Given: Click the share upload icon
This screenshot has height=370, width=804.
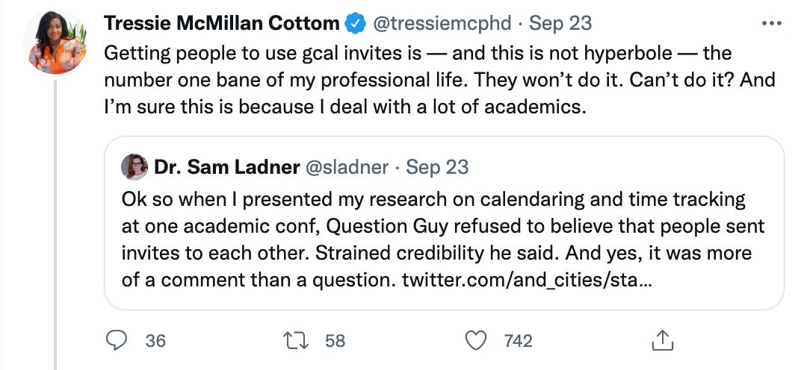Looking at the screenshot, I should point(661,341).
